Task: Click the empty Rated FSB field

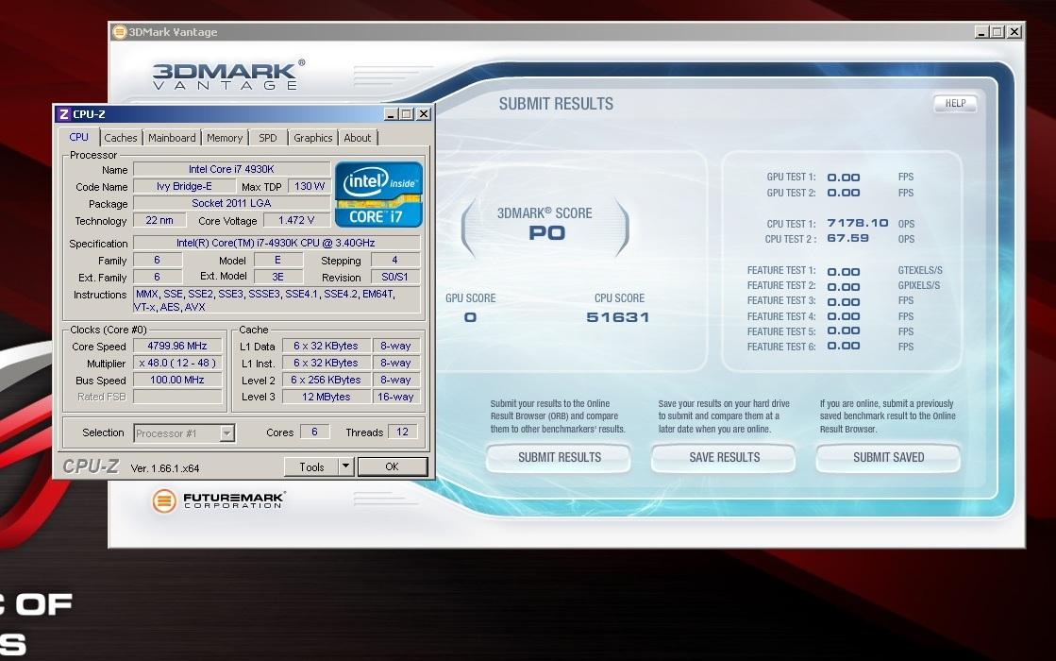Action: click(x=177, y=397)
